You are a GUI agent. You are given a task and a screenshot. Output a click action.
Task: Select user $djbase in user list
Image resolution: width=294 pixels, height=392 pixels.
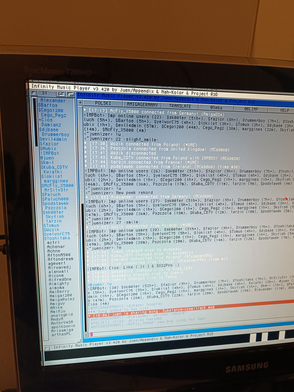(x=49, y=129)
